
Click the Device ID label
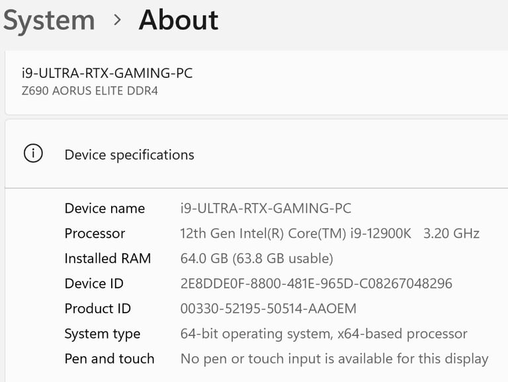pyautogui.click(x=94, y=284)
